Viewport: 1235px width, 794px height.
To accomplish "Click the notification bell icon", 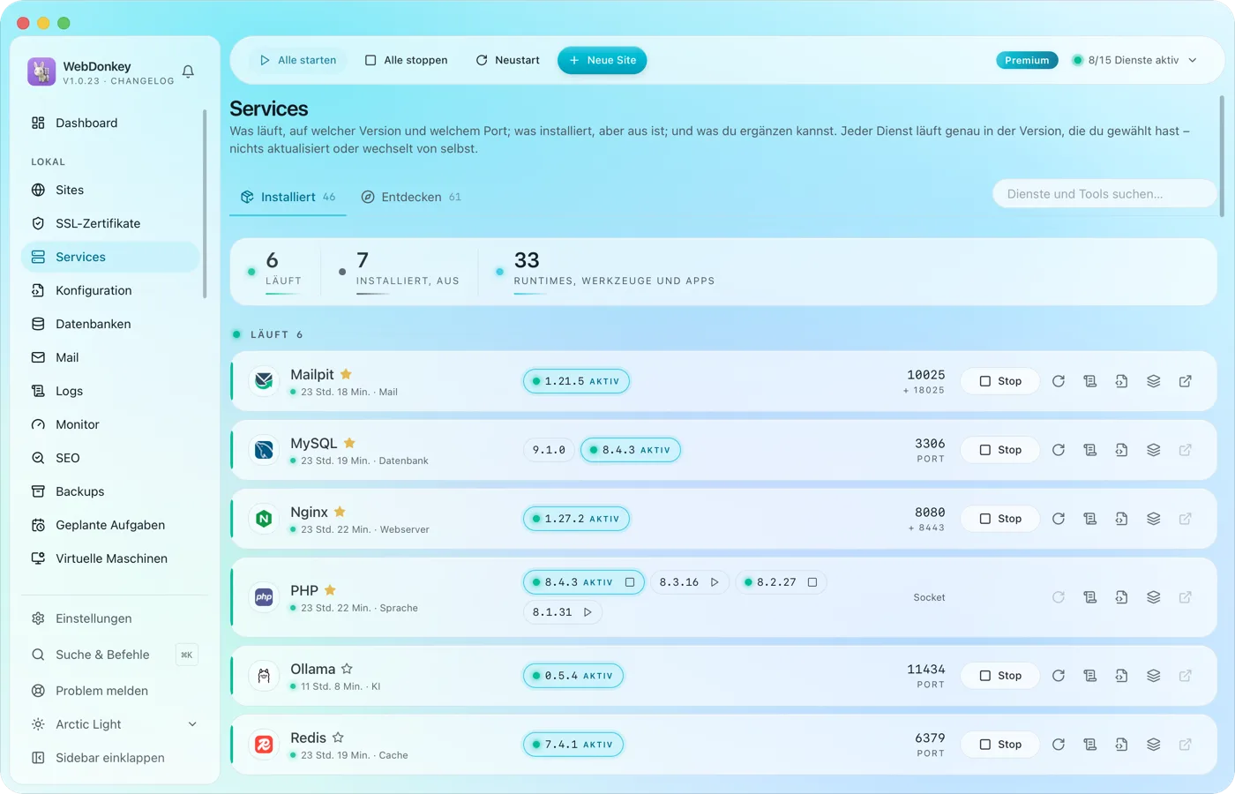I will coord(188,71).
